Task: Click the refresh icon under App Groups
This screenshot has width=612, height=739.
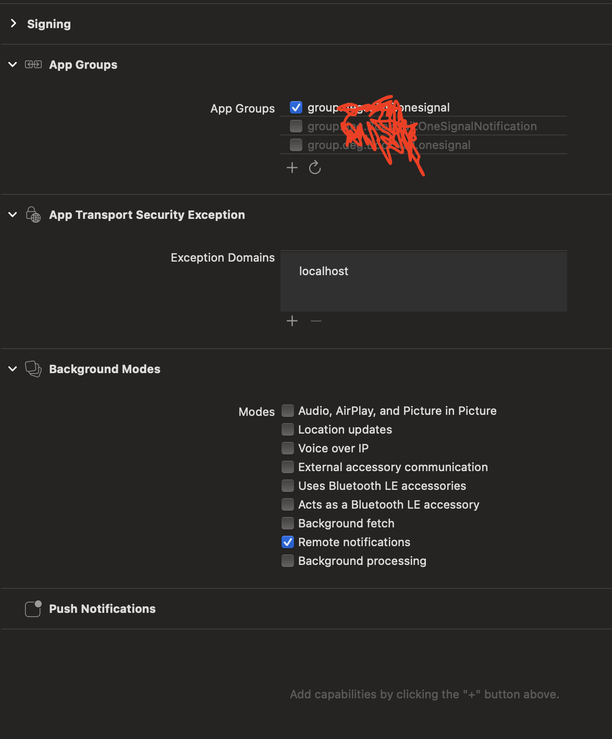Action: coord(315,168)
